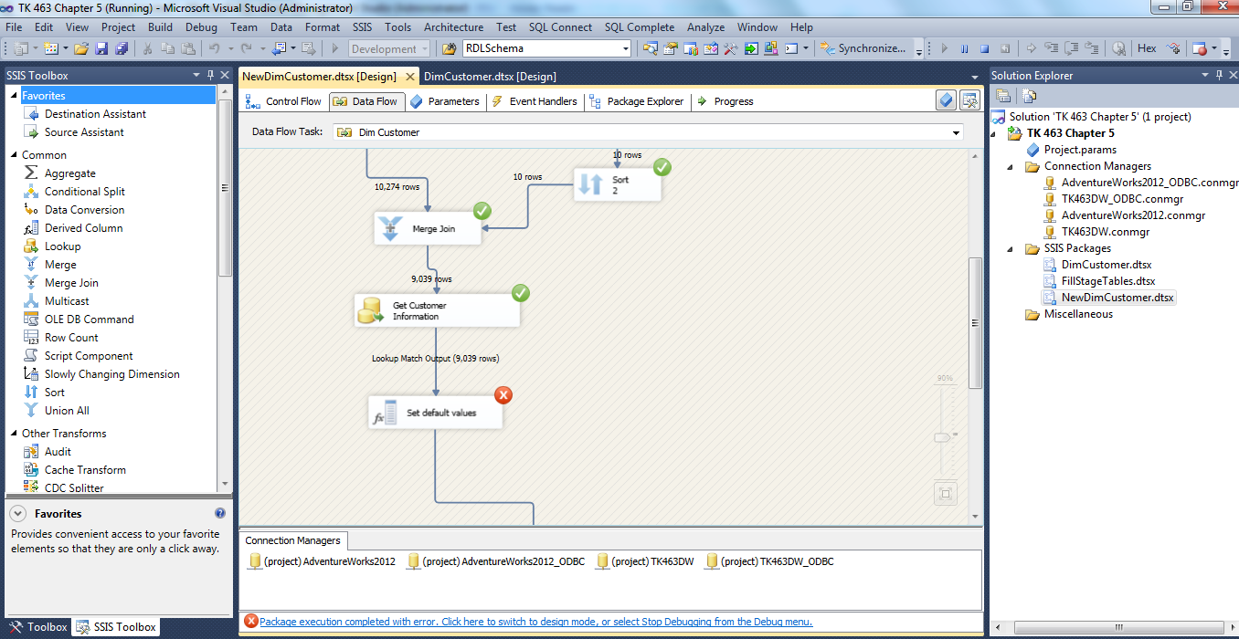Click the package execution completed with error link
The height and width of the screenshot is (639, 1239).
[535, 622]
